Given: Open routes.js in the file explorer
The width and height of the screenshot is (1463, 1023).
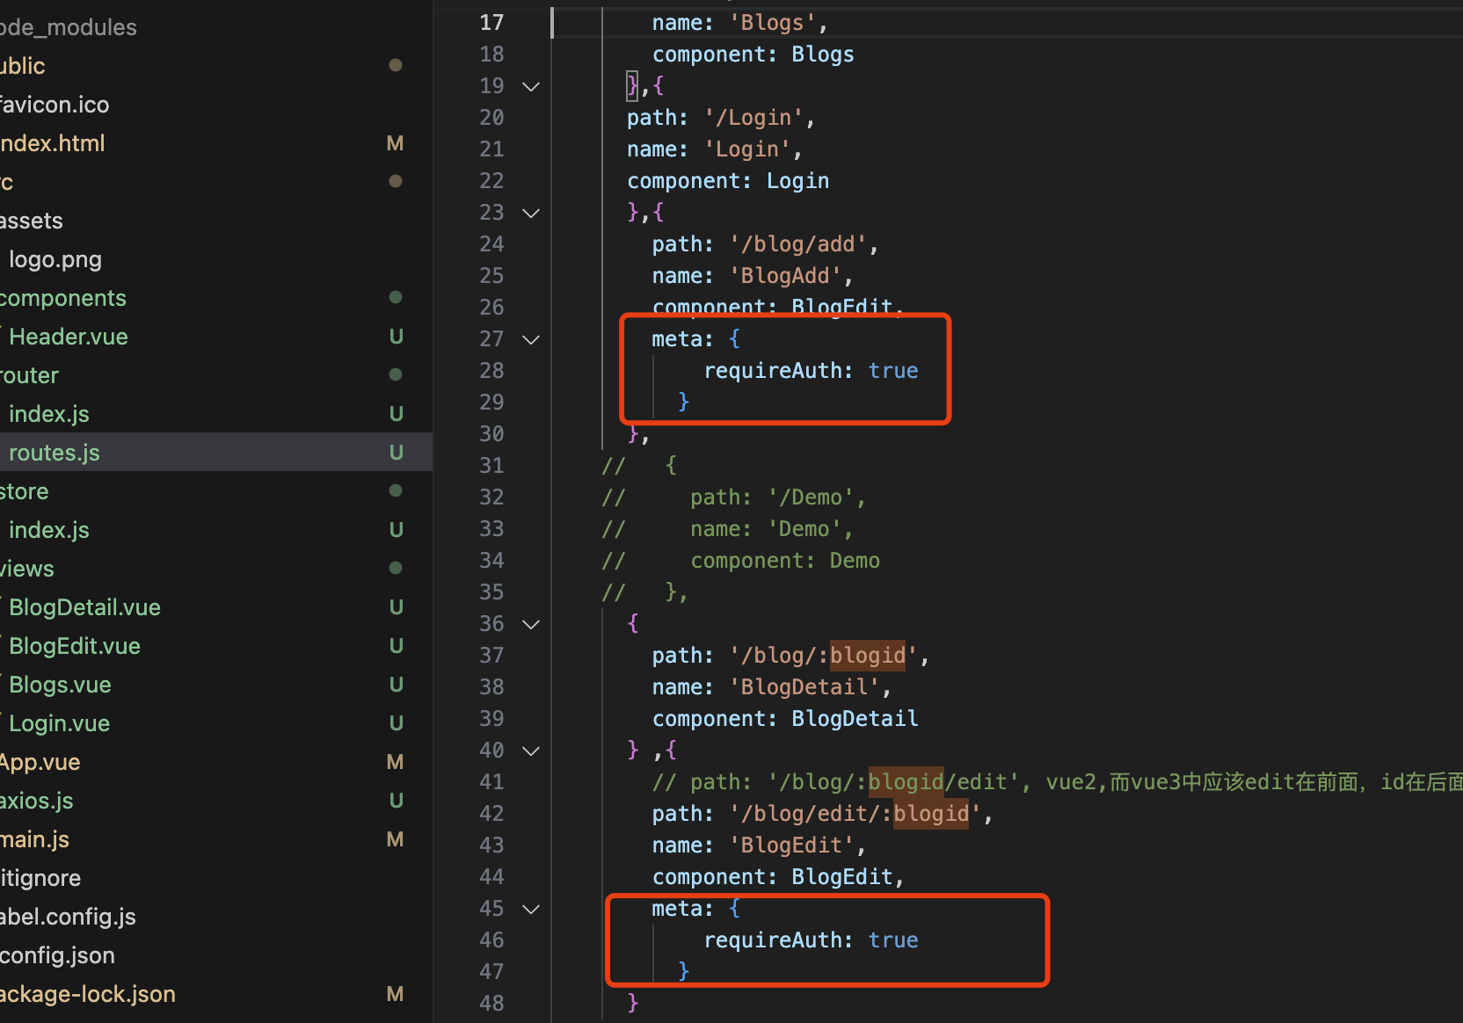Looking at the screenshot, I should click(55, 453).
